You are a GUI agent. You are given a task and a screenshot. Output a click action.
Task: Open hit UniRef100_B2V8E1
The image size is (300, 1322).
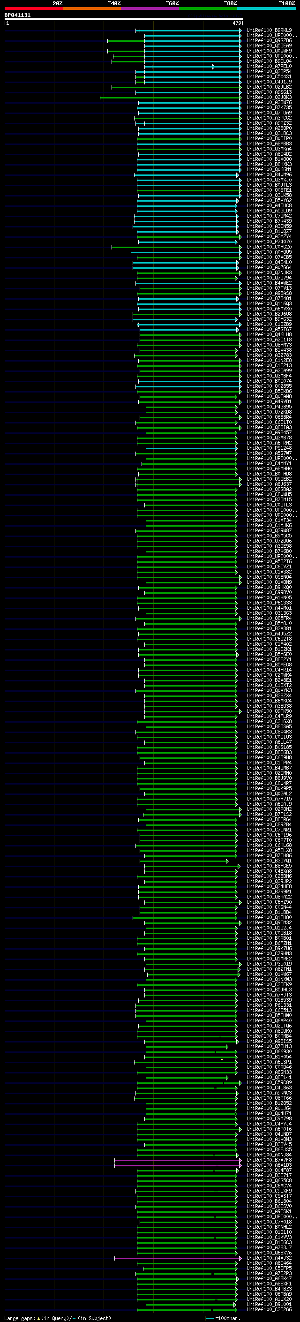tap(269, 680)
